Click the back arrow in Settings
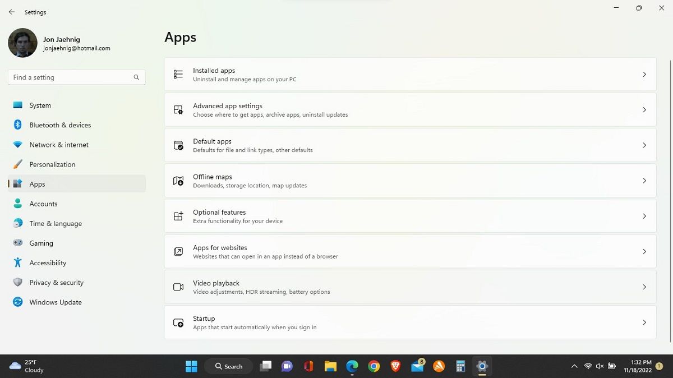673x378 pixels. pyautogui.click(x=11, y=12)
